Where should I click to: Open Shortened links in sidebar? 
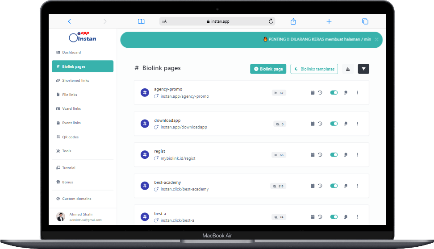coord(75,80)
